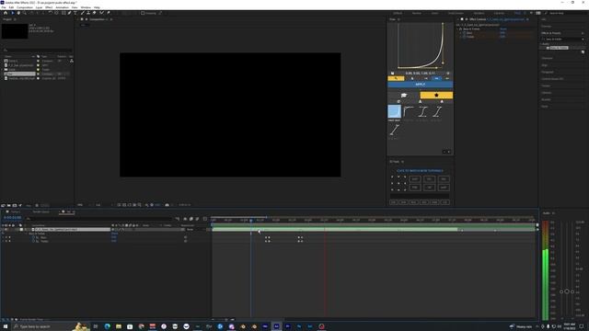This screenshot has width=589, height=331.
Task: Click the Reset link for Bass & Treble
Action: 503,29
